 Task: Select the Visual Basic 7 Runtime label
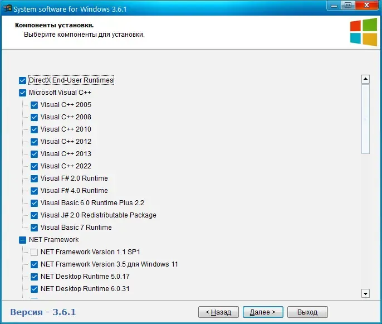pyautogui.click(x=76, y=228)
